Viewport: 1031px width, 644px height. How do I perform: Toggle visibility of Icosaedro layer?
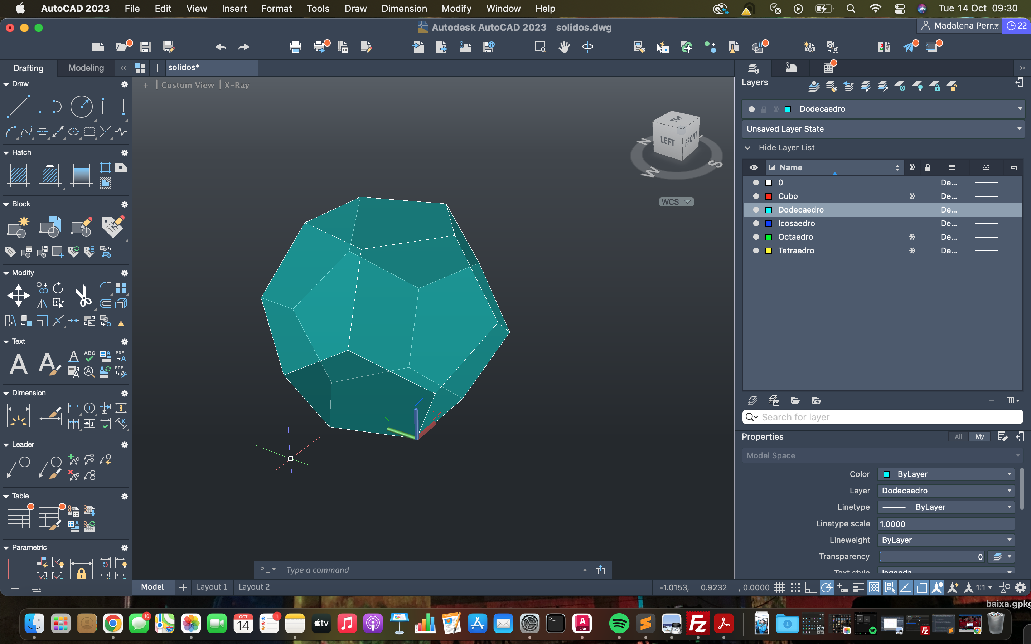coord(756,224)
